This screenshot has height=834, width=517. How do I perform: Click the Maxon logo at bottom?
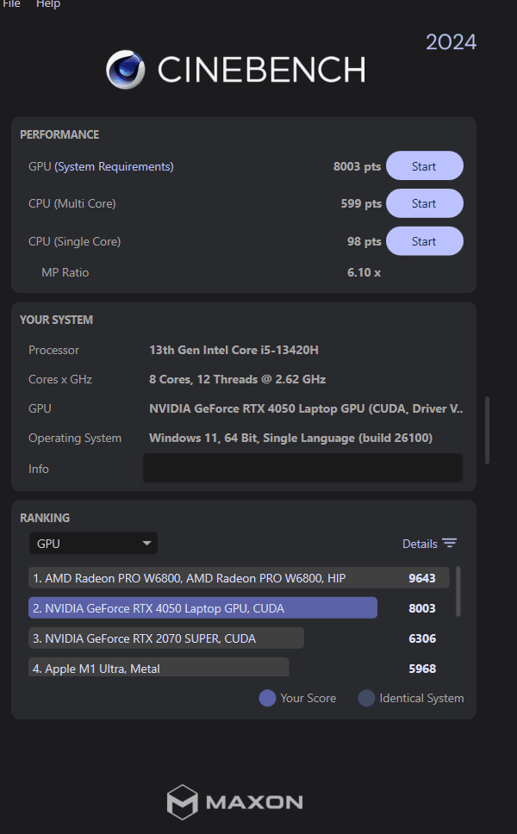tap(234, 801)
